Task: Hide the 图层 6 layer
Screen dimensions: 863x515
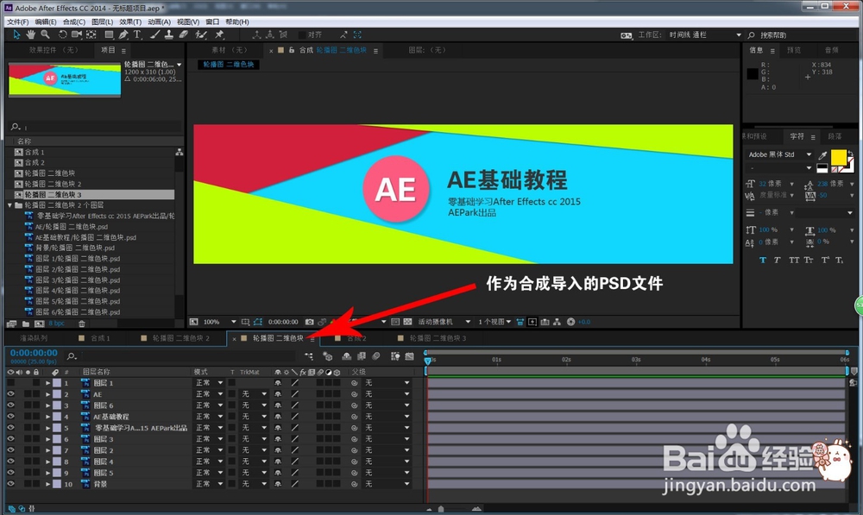Action: click(x=10, y=405)
